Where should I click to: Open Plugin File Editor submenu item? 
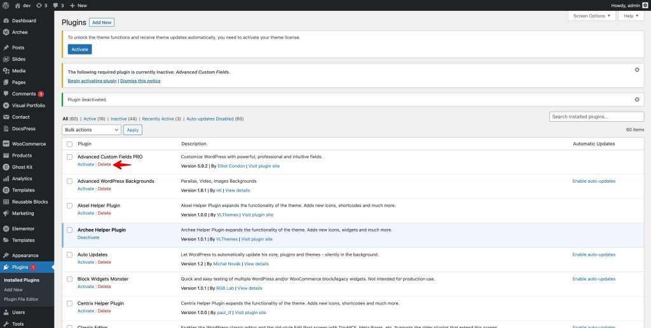tap(21, 299)
